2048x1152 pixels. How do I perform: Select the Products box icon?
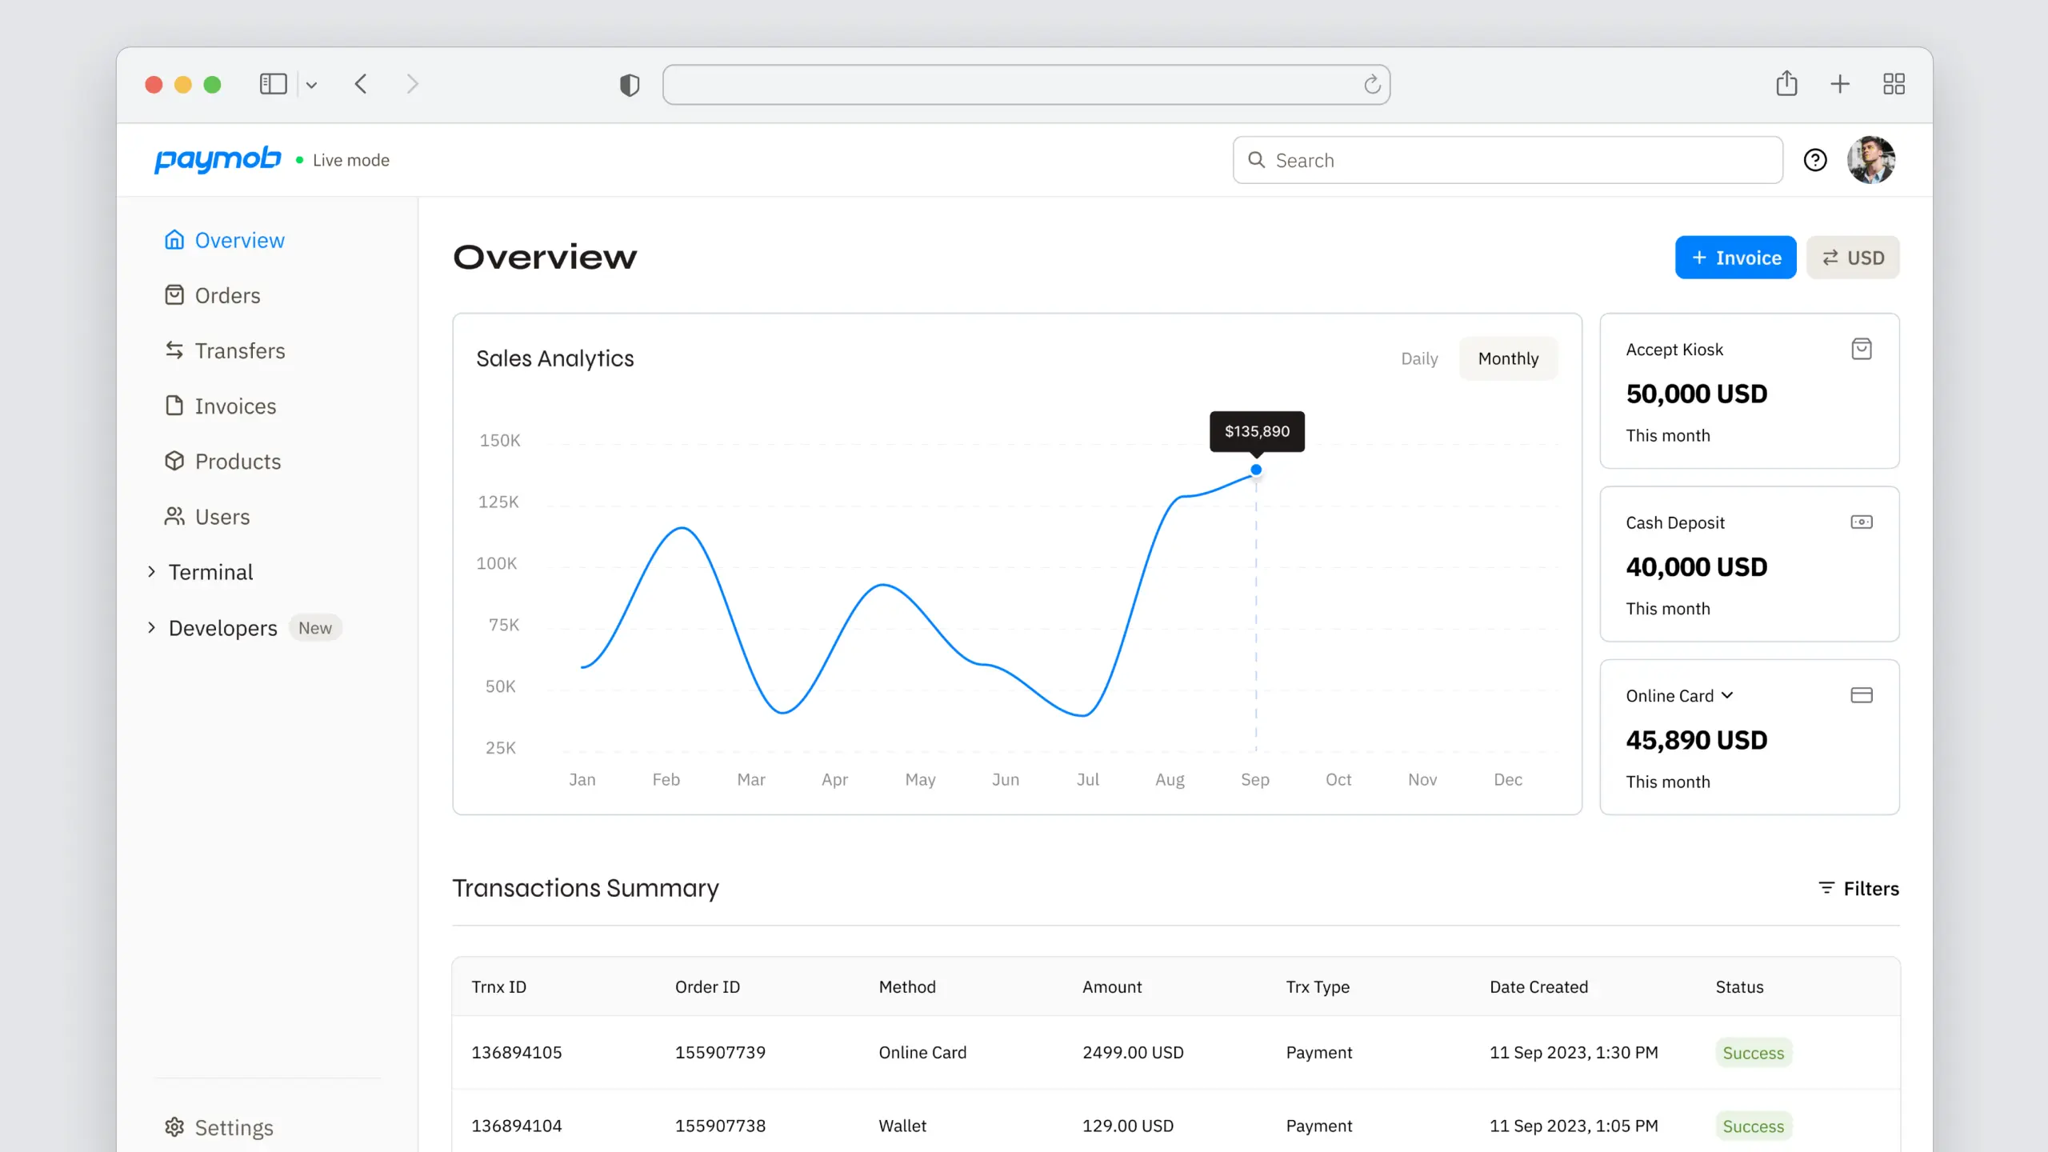pyautogui.click(x=174, y=461)
